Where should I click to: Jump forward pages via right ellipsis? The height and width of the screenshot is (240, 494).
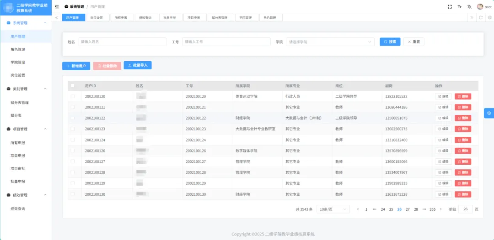424,209
